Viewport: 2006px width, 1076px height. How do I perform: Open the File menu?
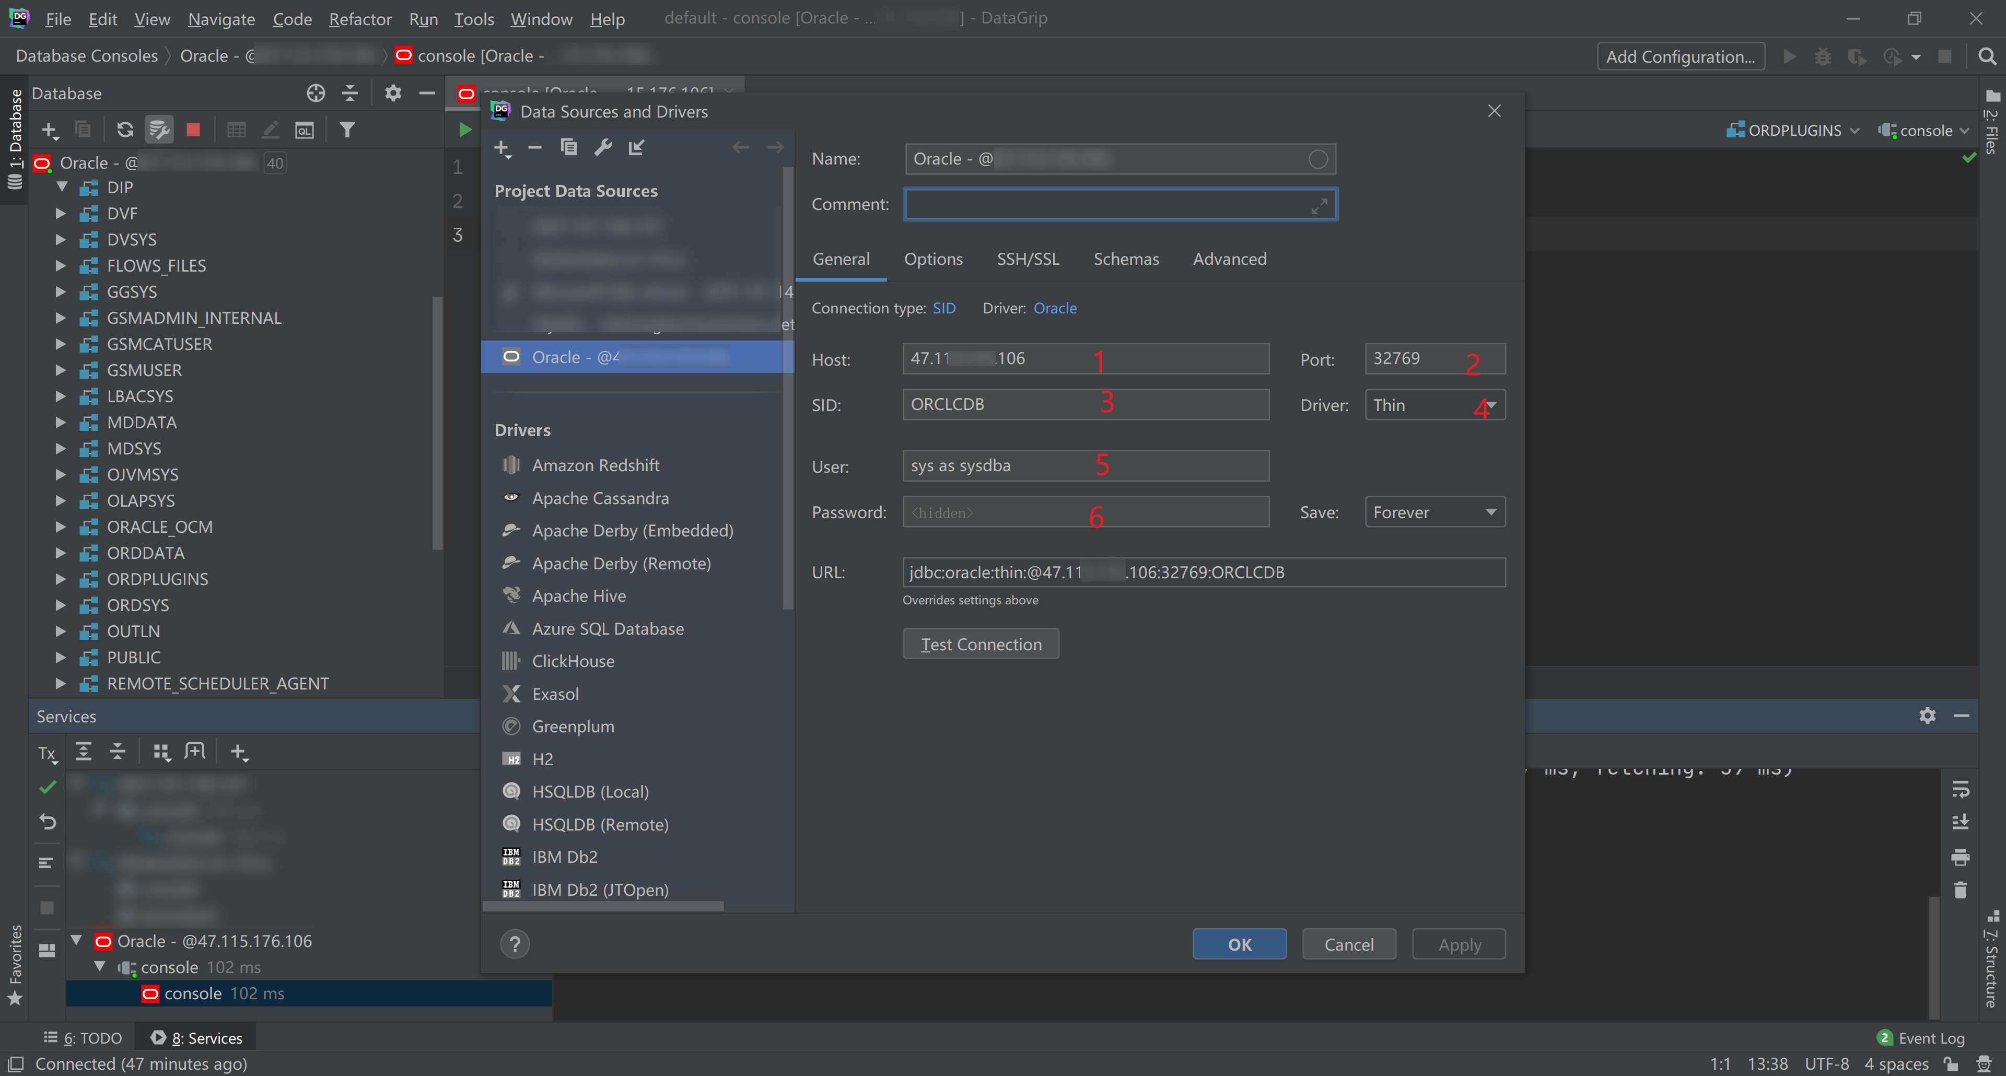59,19
